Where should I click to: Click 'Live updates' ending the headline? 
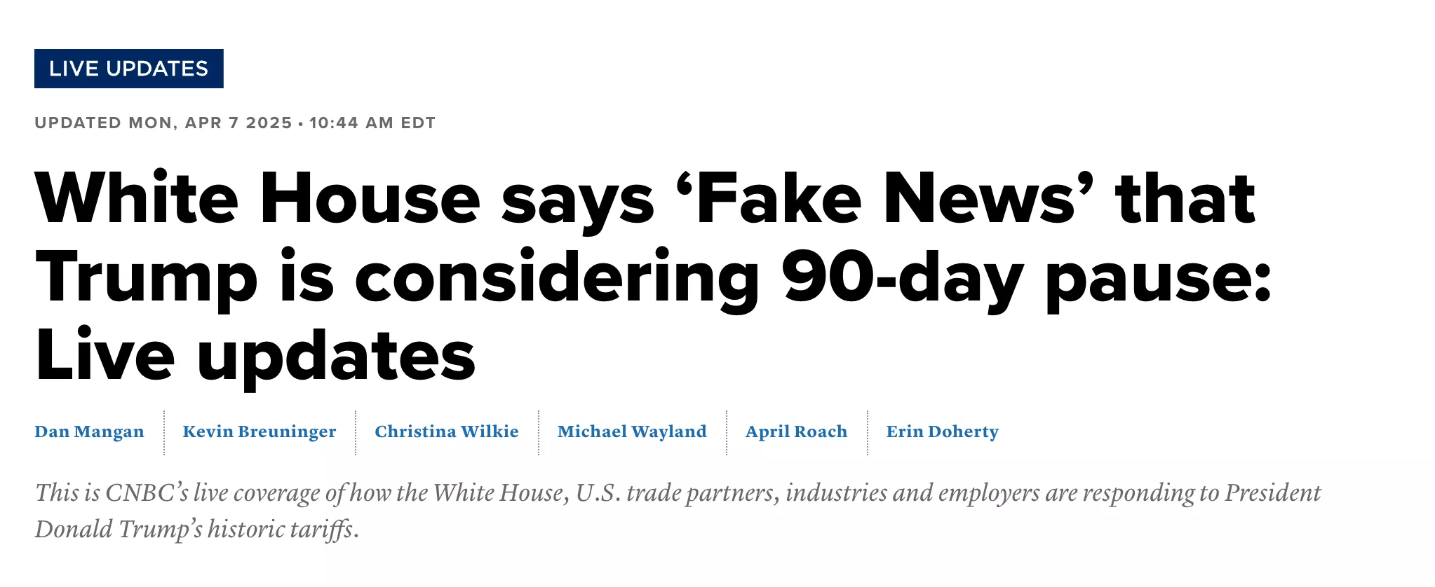pyautogui.click(x=255, y=356)
